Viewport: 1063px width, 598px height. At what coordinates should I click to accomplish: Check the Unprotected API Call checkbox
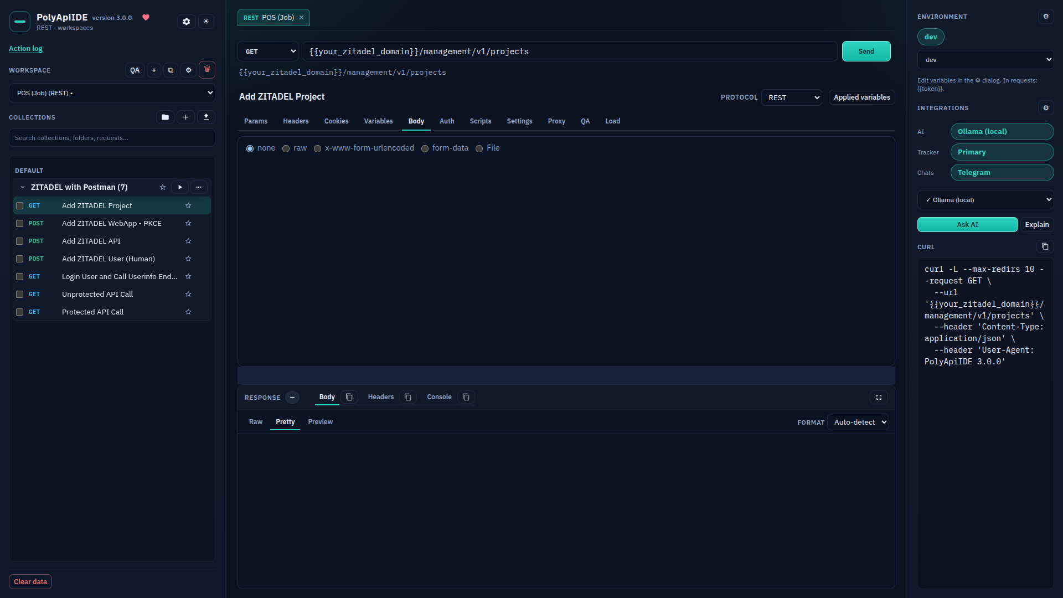pos(20,295)
